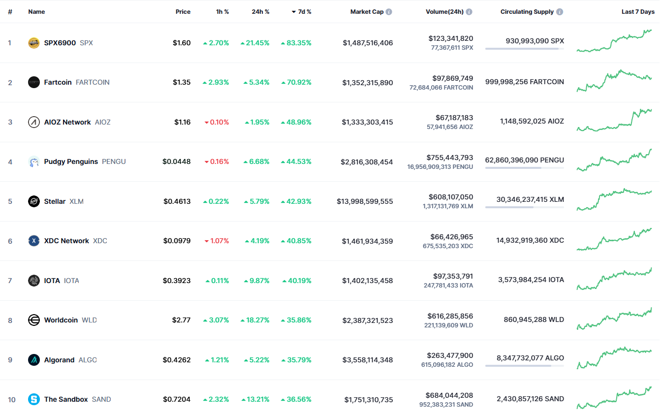Open the Algorand coin page link

[x=62, y=360]
